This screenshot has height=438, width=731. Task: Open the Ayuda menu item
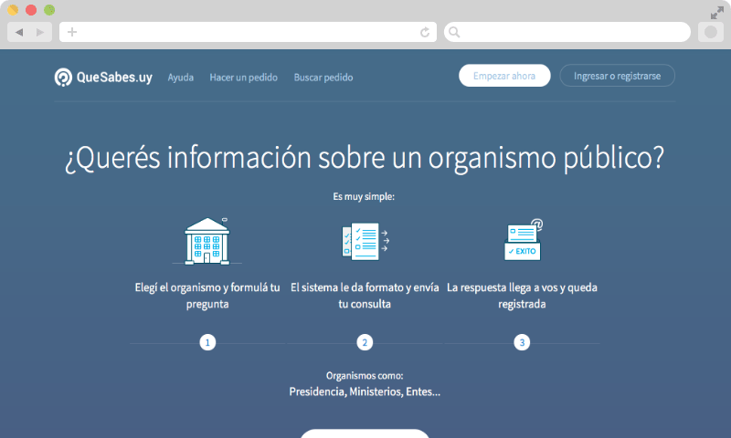point(180,78)
